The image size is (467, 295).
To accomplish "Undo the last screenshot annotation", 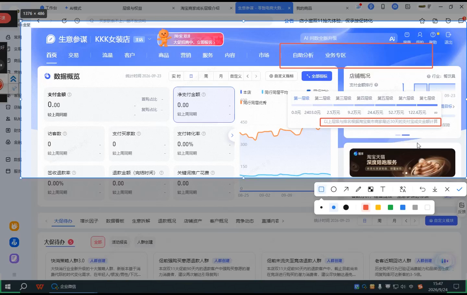I will [x=422, y=189].
